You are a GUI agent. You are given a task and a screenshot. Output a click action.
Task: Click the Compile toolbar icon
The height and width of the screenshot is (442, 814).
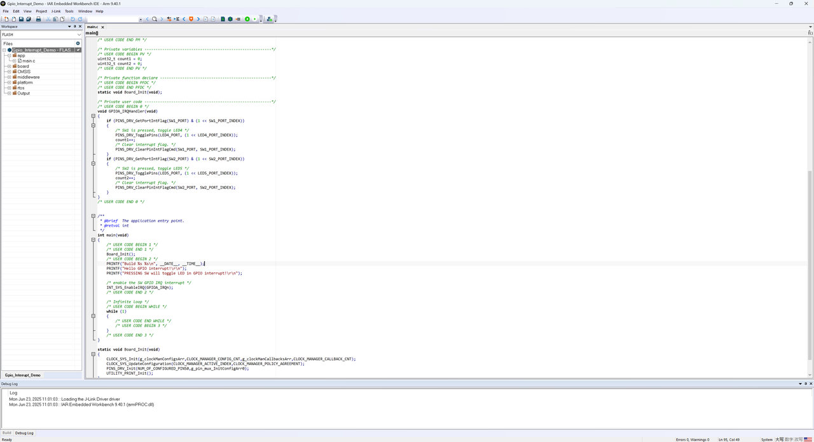(x=223, y=19)
